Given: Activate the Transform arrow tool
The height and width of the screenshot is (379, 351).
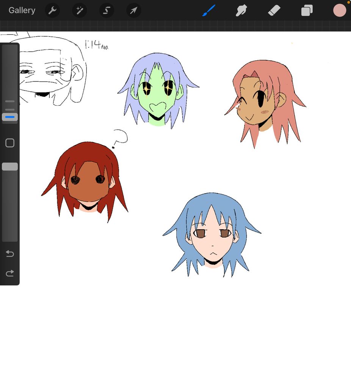Looking at the screenshot, I should click(134, 10).
